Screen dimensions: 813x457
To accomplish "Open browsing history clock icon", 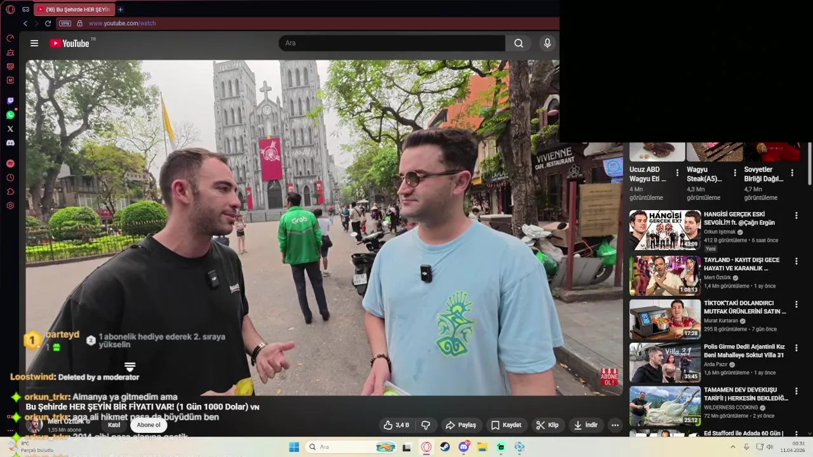I will [10, 178].
